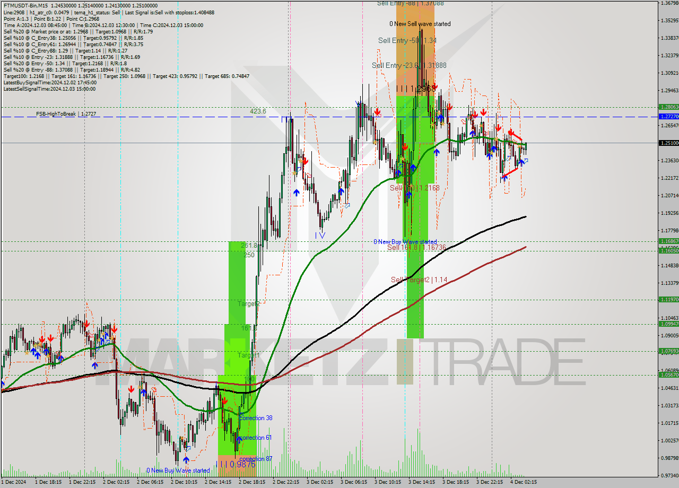Click the blue buy arrow at 0.9875 low

point(186,460)
